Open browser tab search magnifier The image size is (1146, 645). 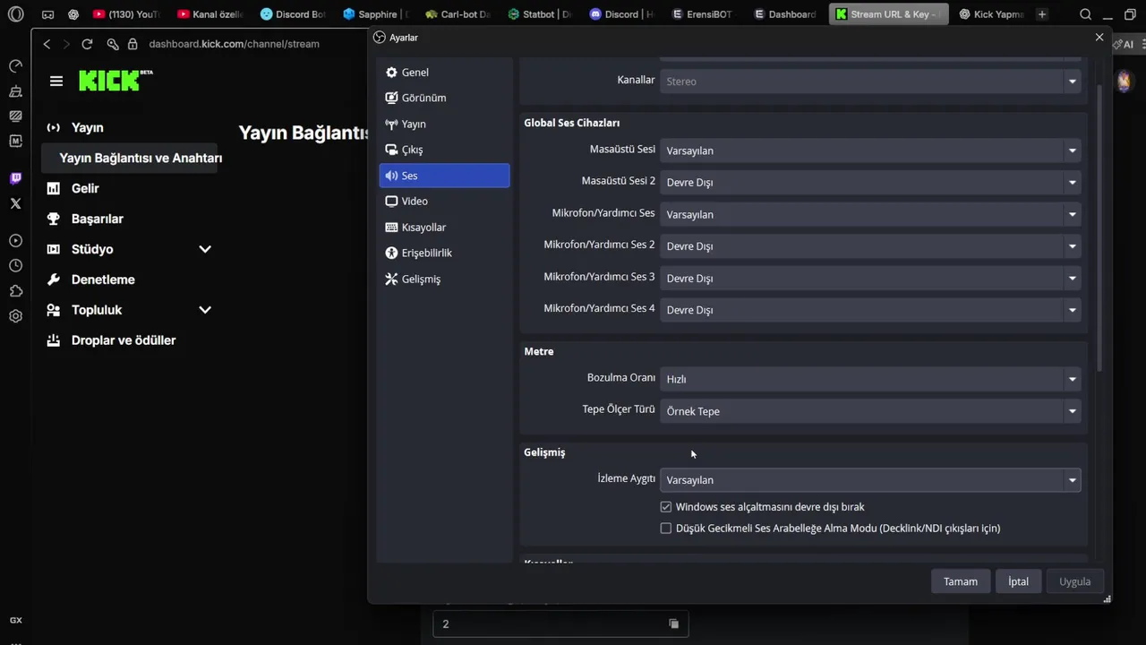(x=1085, y=14)
